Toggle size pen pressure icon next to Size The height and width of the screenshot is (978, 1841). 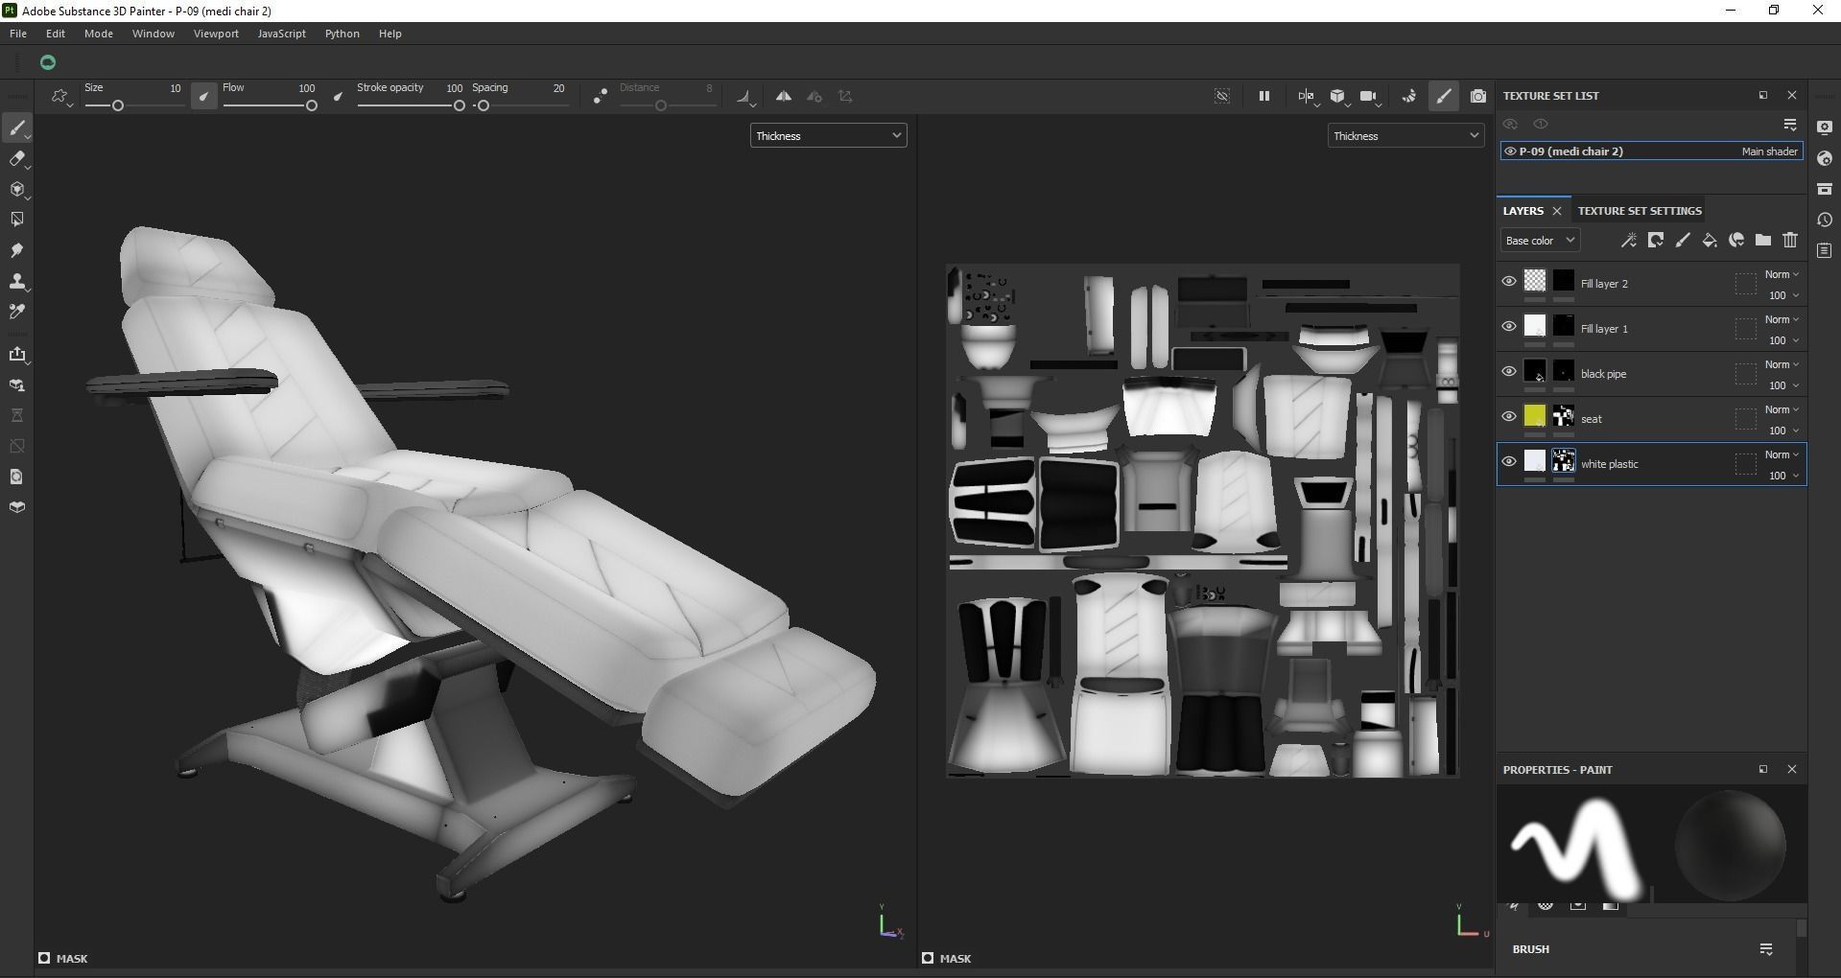coord(203,96)
